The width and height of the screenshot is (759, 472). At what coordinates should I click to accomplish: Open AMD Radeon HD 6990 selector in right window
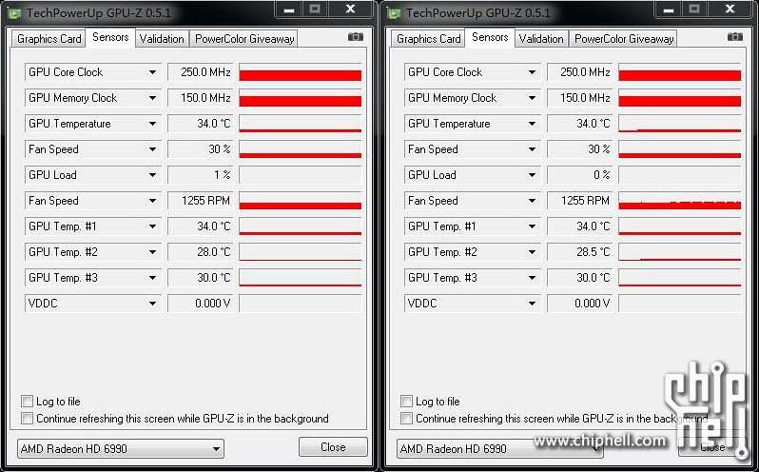click(500, 449)
